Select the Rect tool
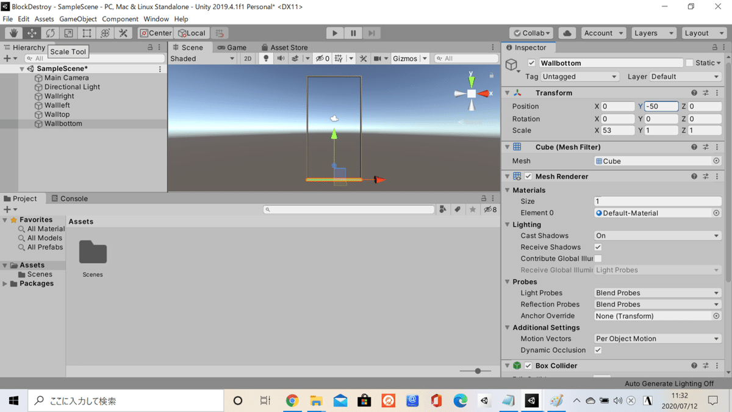The width and height of the screenshot is (732, 412). coord(87,33)
